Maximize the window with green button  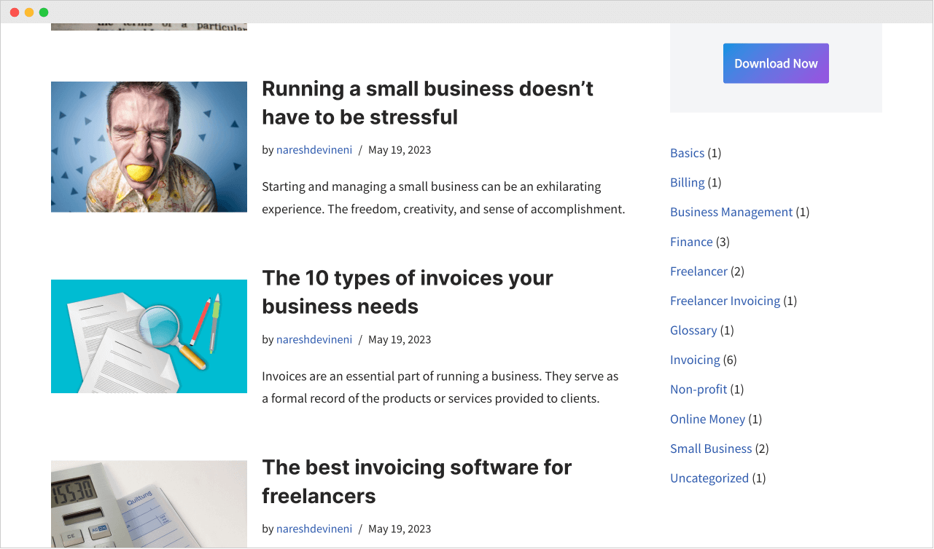coord(44,12)
